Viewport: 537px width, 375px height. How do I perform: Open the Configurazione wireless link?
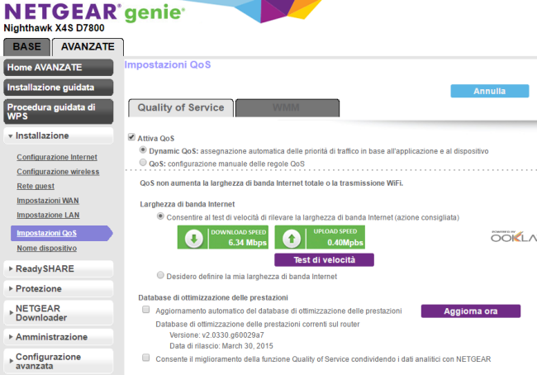(58, 172)
